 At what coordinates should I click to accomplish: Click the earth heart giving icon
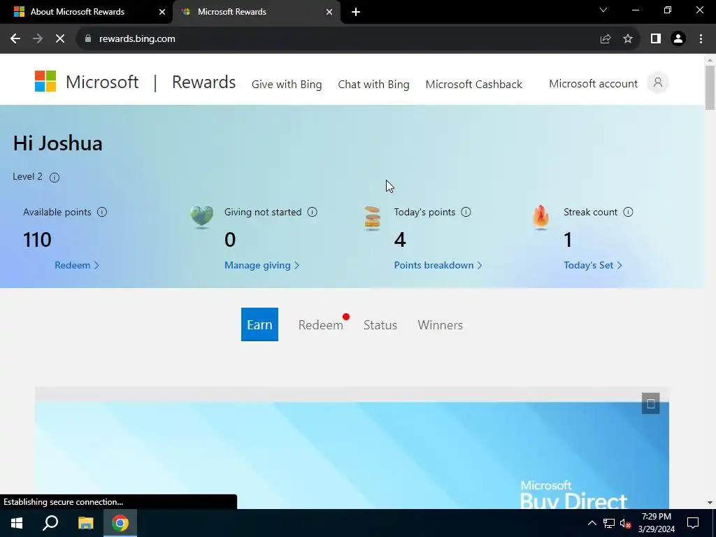(x=202, y=217)
